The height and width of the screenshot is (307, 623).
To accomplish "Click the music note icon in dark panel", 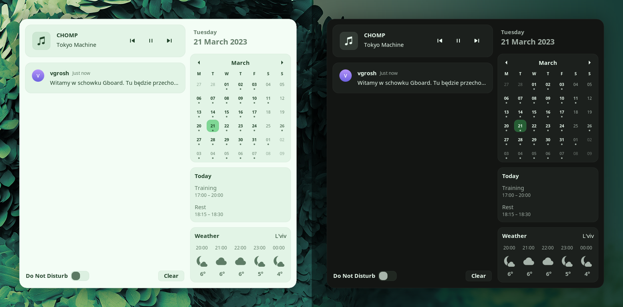I will pyautogui.click(x=349, y=41).
